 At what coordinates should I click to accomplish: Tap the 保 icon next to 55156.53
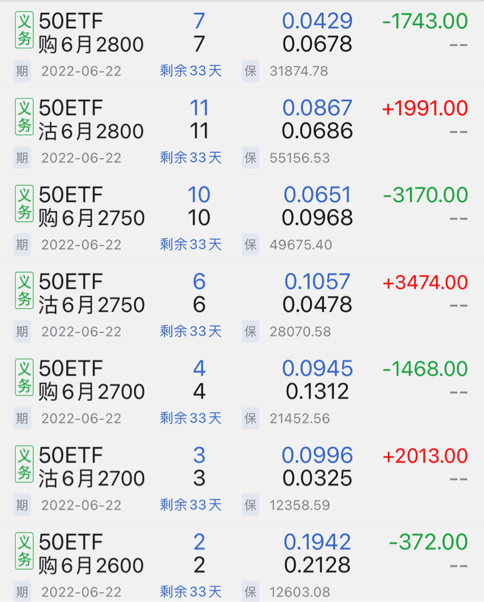tap(251, 158)
